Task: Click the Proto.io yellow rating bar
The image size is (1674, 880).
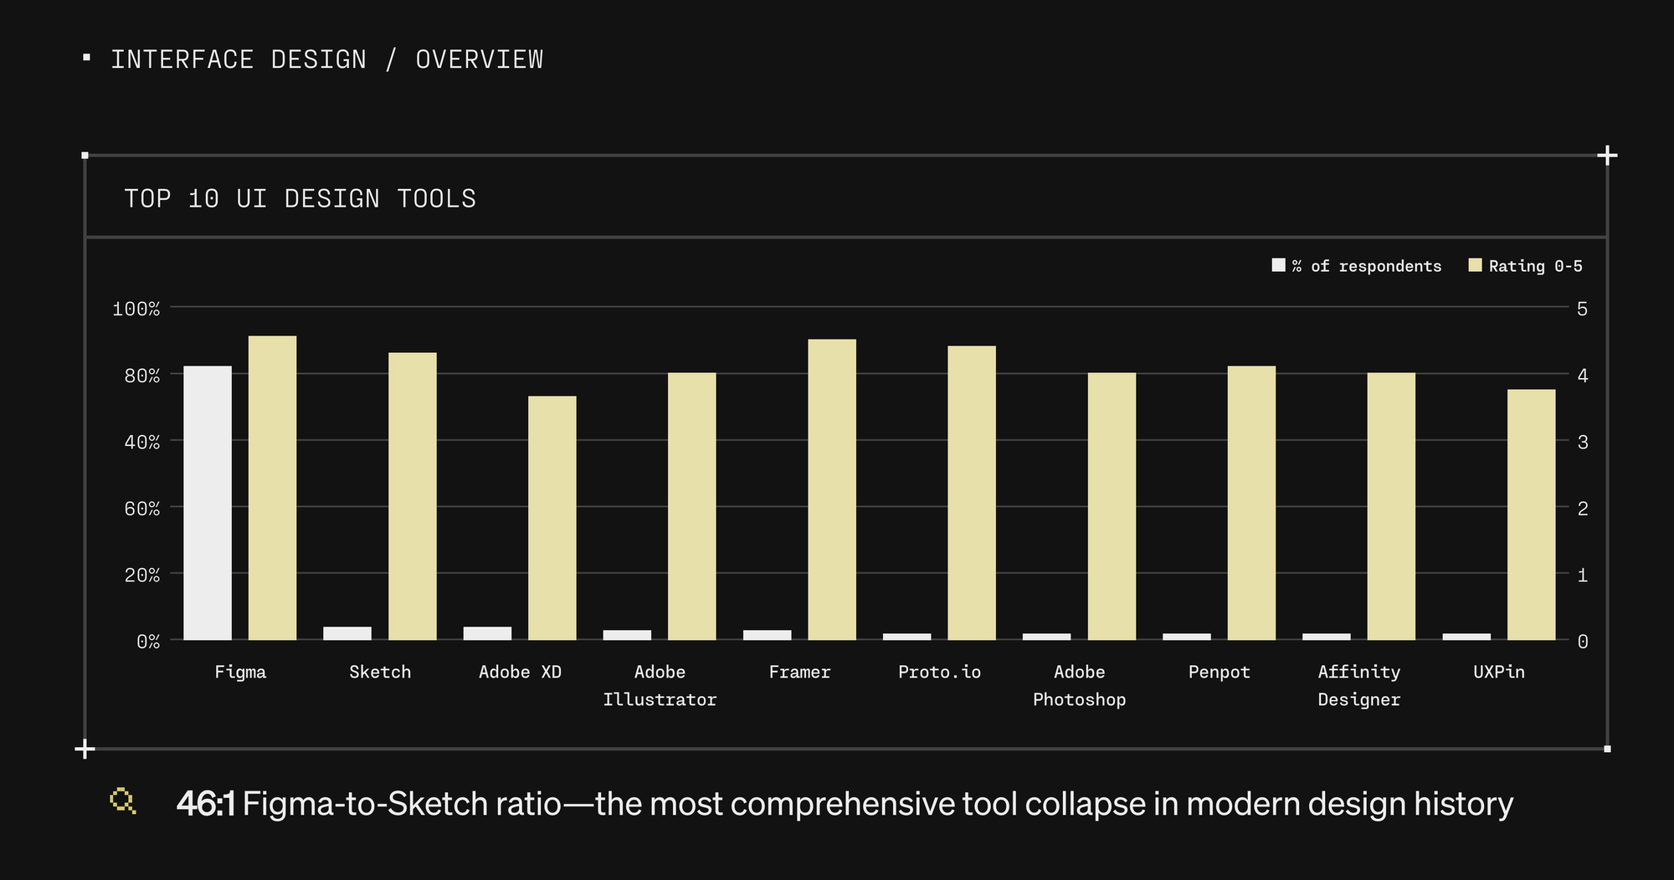Action: point(972,493)
